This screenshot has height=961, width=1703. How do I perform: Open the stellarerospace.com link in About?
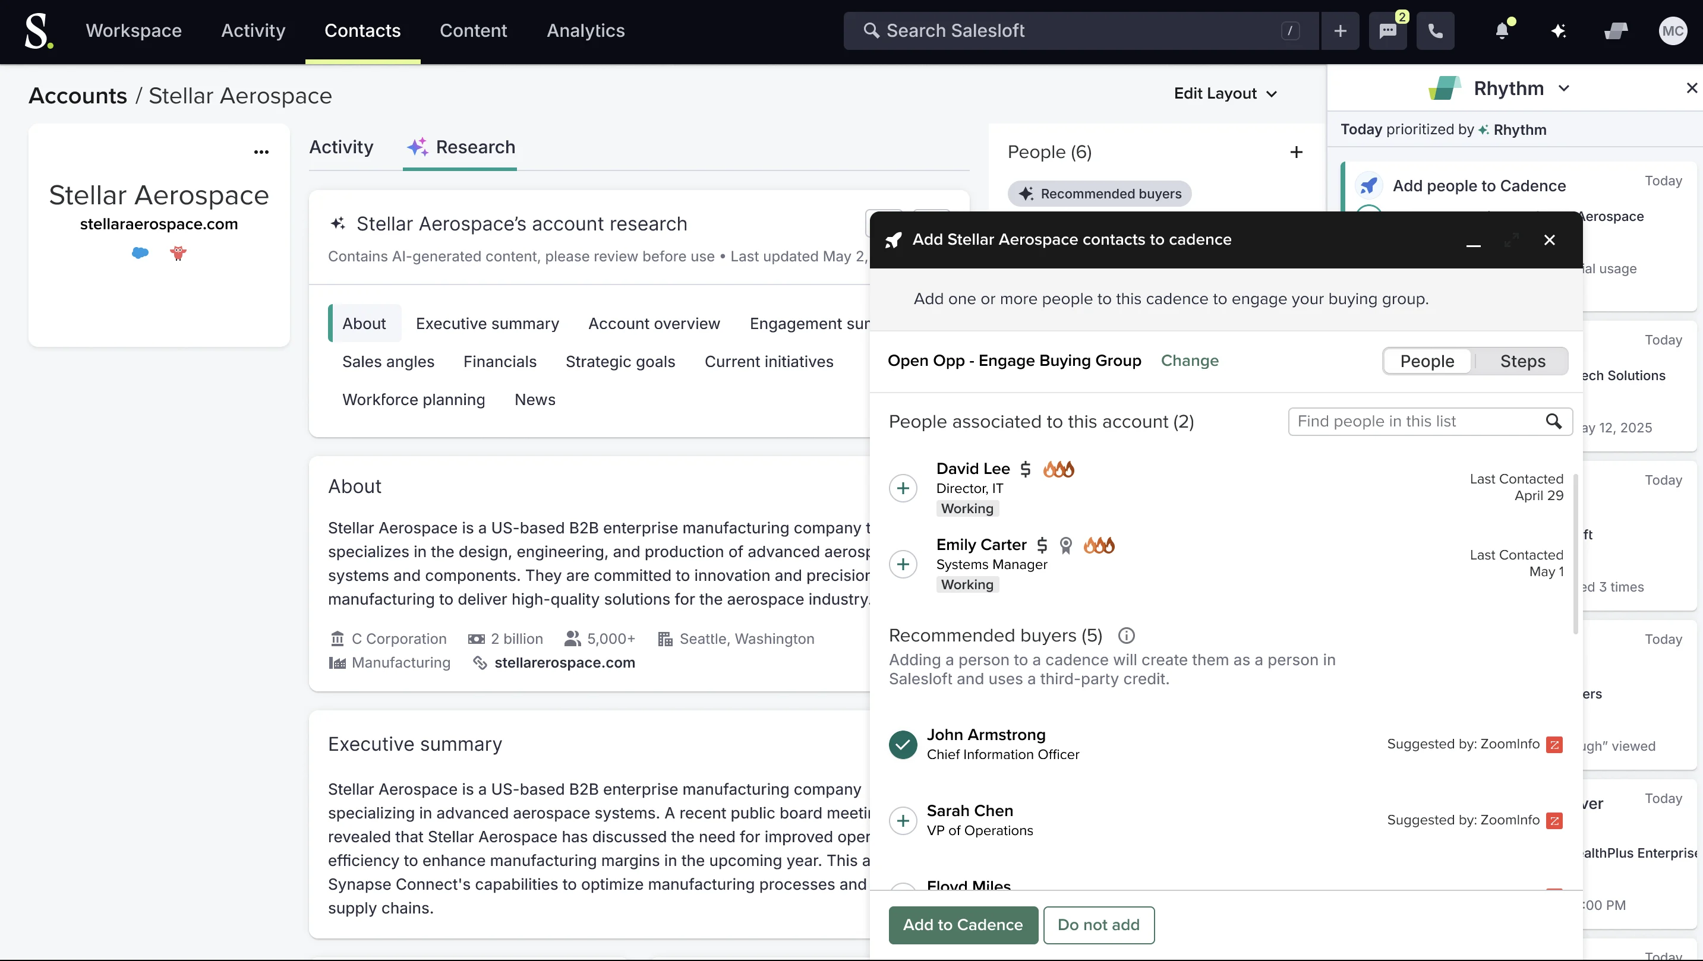pos(564,662)
